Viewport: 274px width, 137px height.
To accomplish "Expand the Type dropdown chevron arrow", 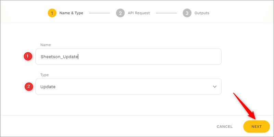I will coord(215,87).
